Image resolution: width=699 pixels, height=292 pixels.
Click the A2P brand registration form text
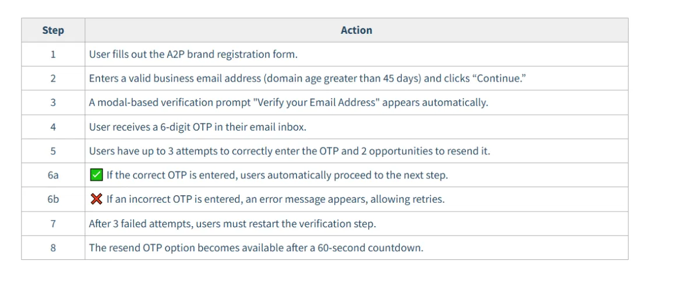pyautogui.click(x=193, y=54)
